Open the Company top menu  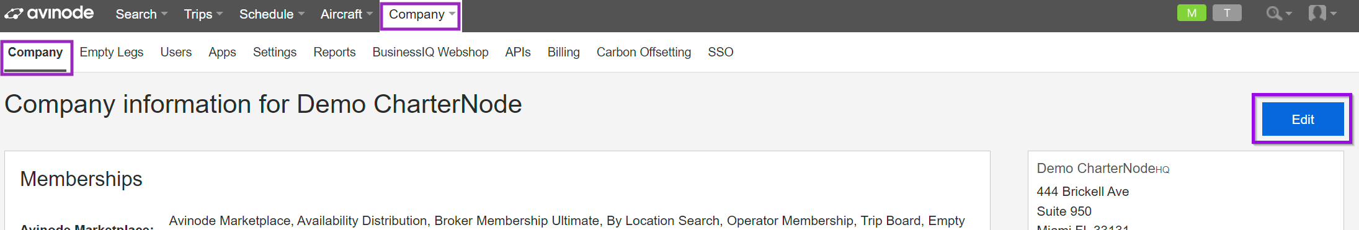pyautogui.click(x=421, y=14)
